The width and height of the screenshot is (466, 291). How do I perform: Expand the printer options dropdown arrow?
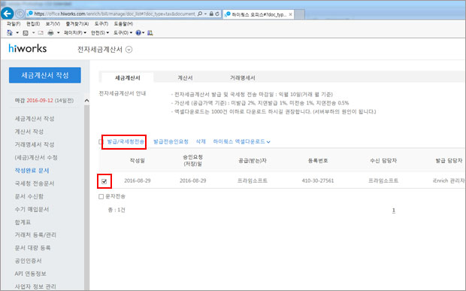[59, 32]
